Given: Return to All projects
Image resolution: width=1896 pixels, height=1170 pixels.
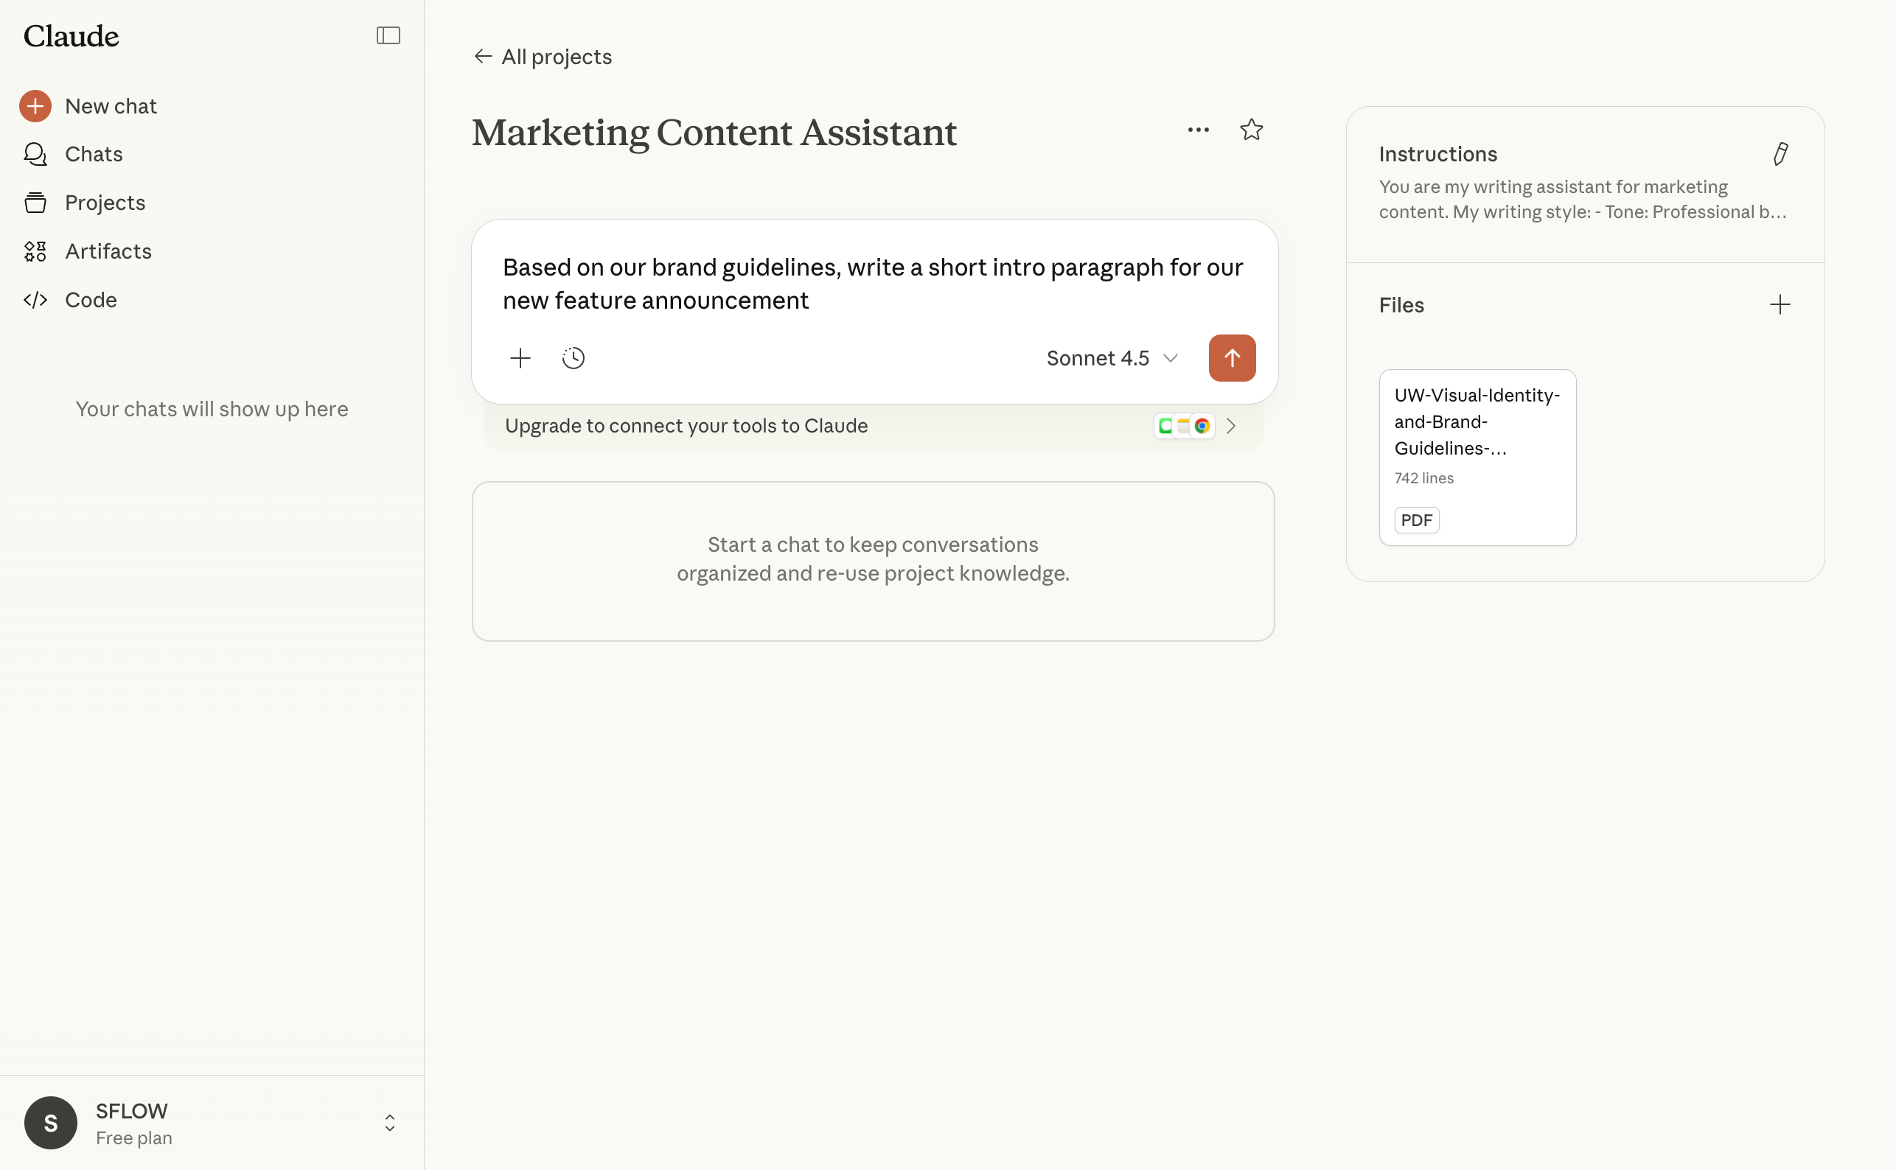Looking at the screenshot, I should point(543,57).
